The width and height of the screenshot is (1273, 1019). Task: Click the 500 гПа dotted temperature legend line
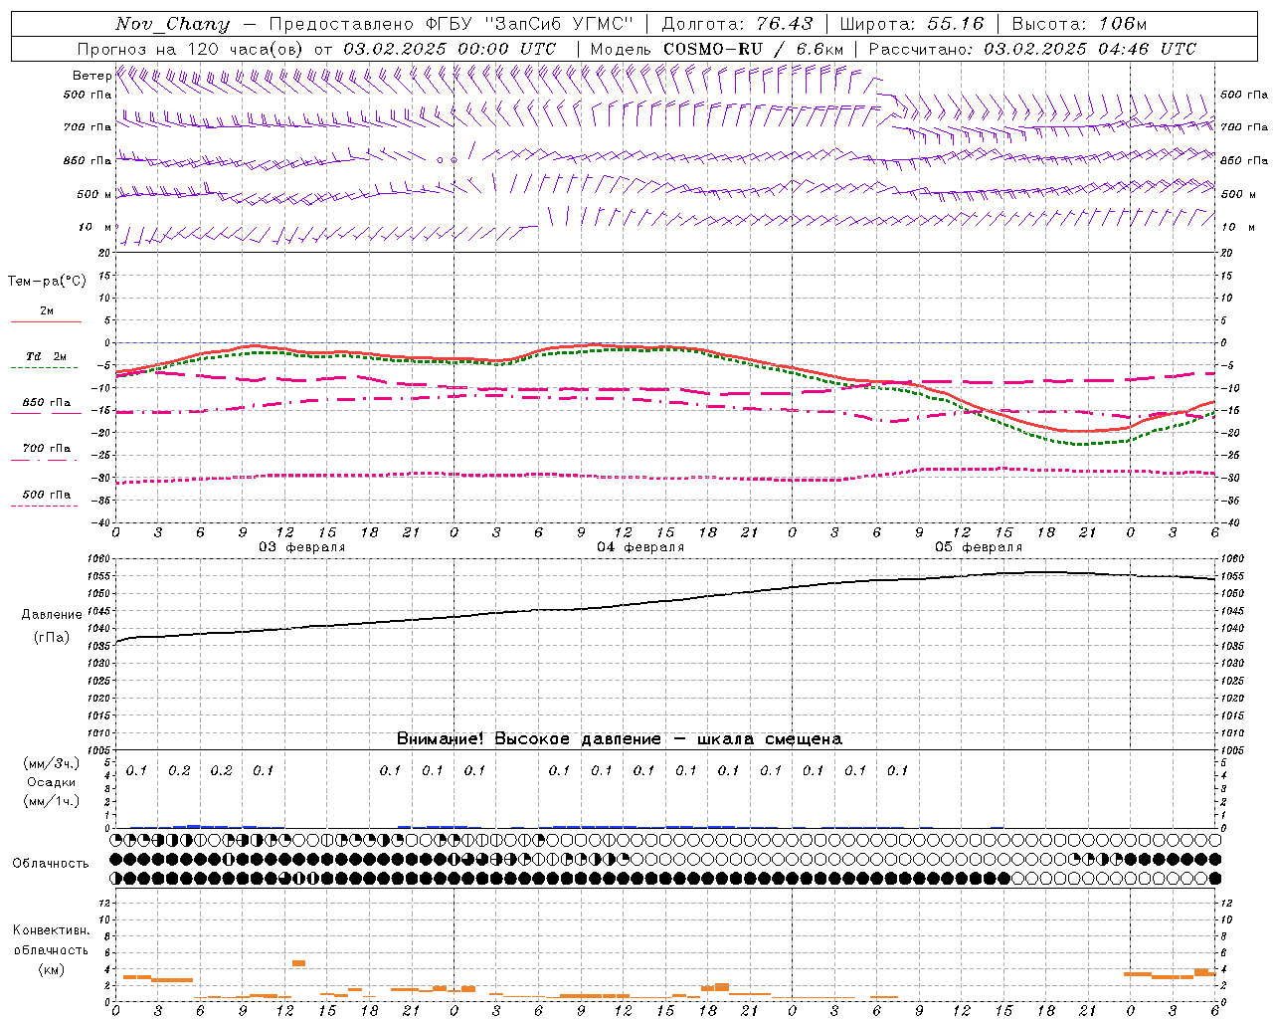point(46,506)
